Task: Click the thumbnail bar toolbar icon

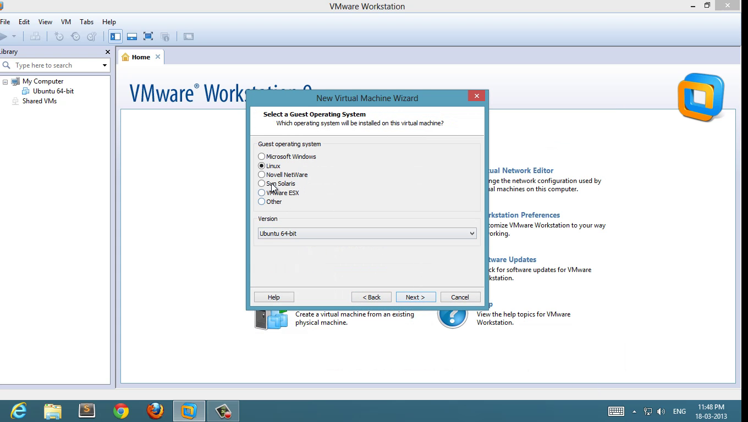Action: click(x=132, y=37)
